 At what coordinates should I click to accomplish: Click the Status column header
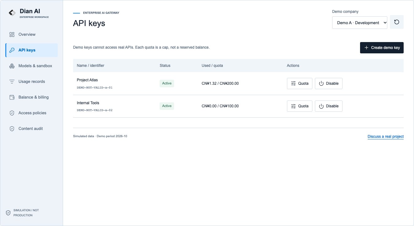(165, 66)
